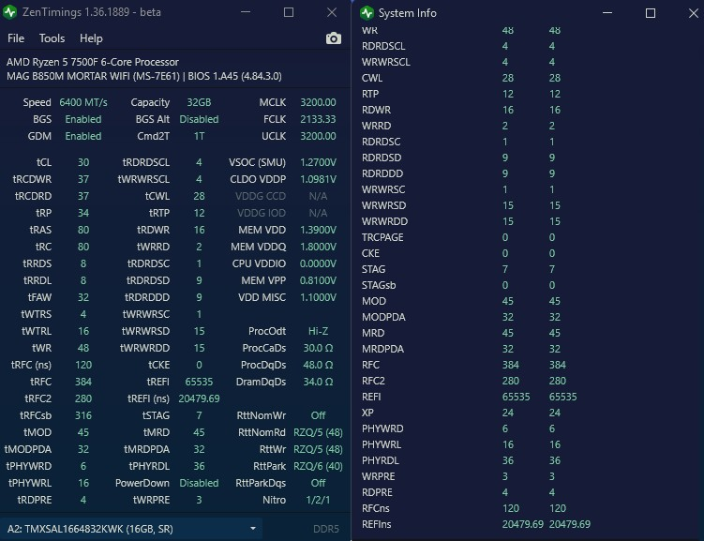
Task: Click the dropdown arrow beside TMXSAL1664832KWK
Action: point(253,529)
